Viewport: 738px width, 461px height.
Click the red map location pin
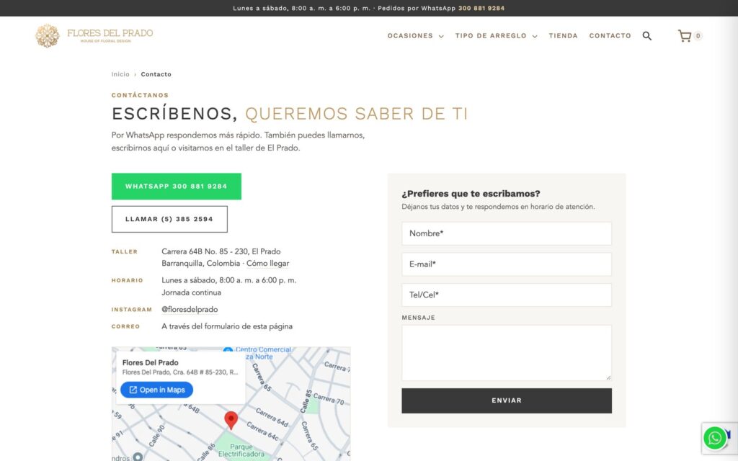pyautogui.click(x=231, y=420)
